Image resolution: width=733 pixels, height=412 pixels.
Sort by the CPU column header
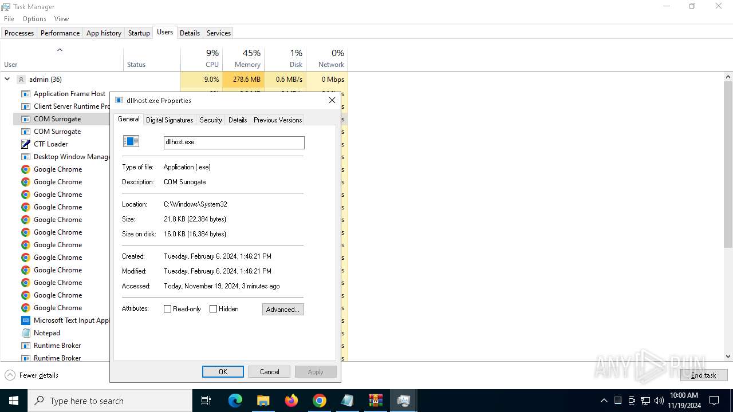point(202,58)
